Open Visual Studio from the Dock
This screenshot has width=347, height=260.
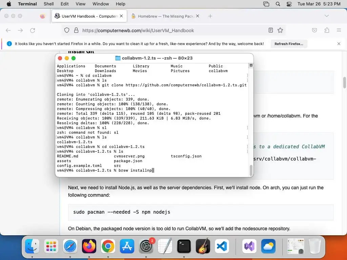pos(249,246)
